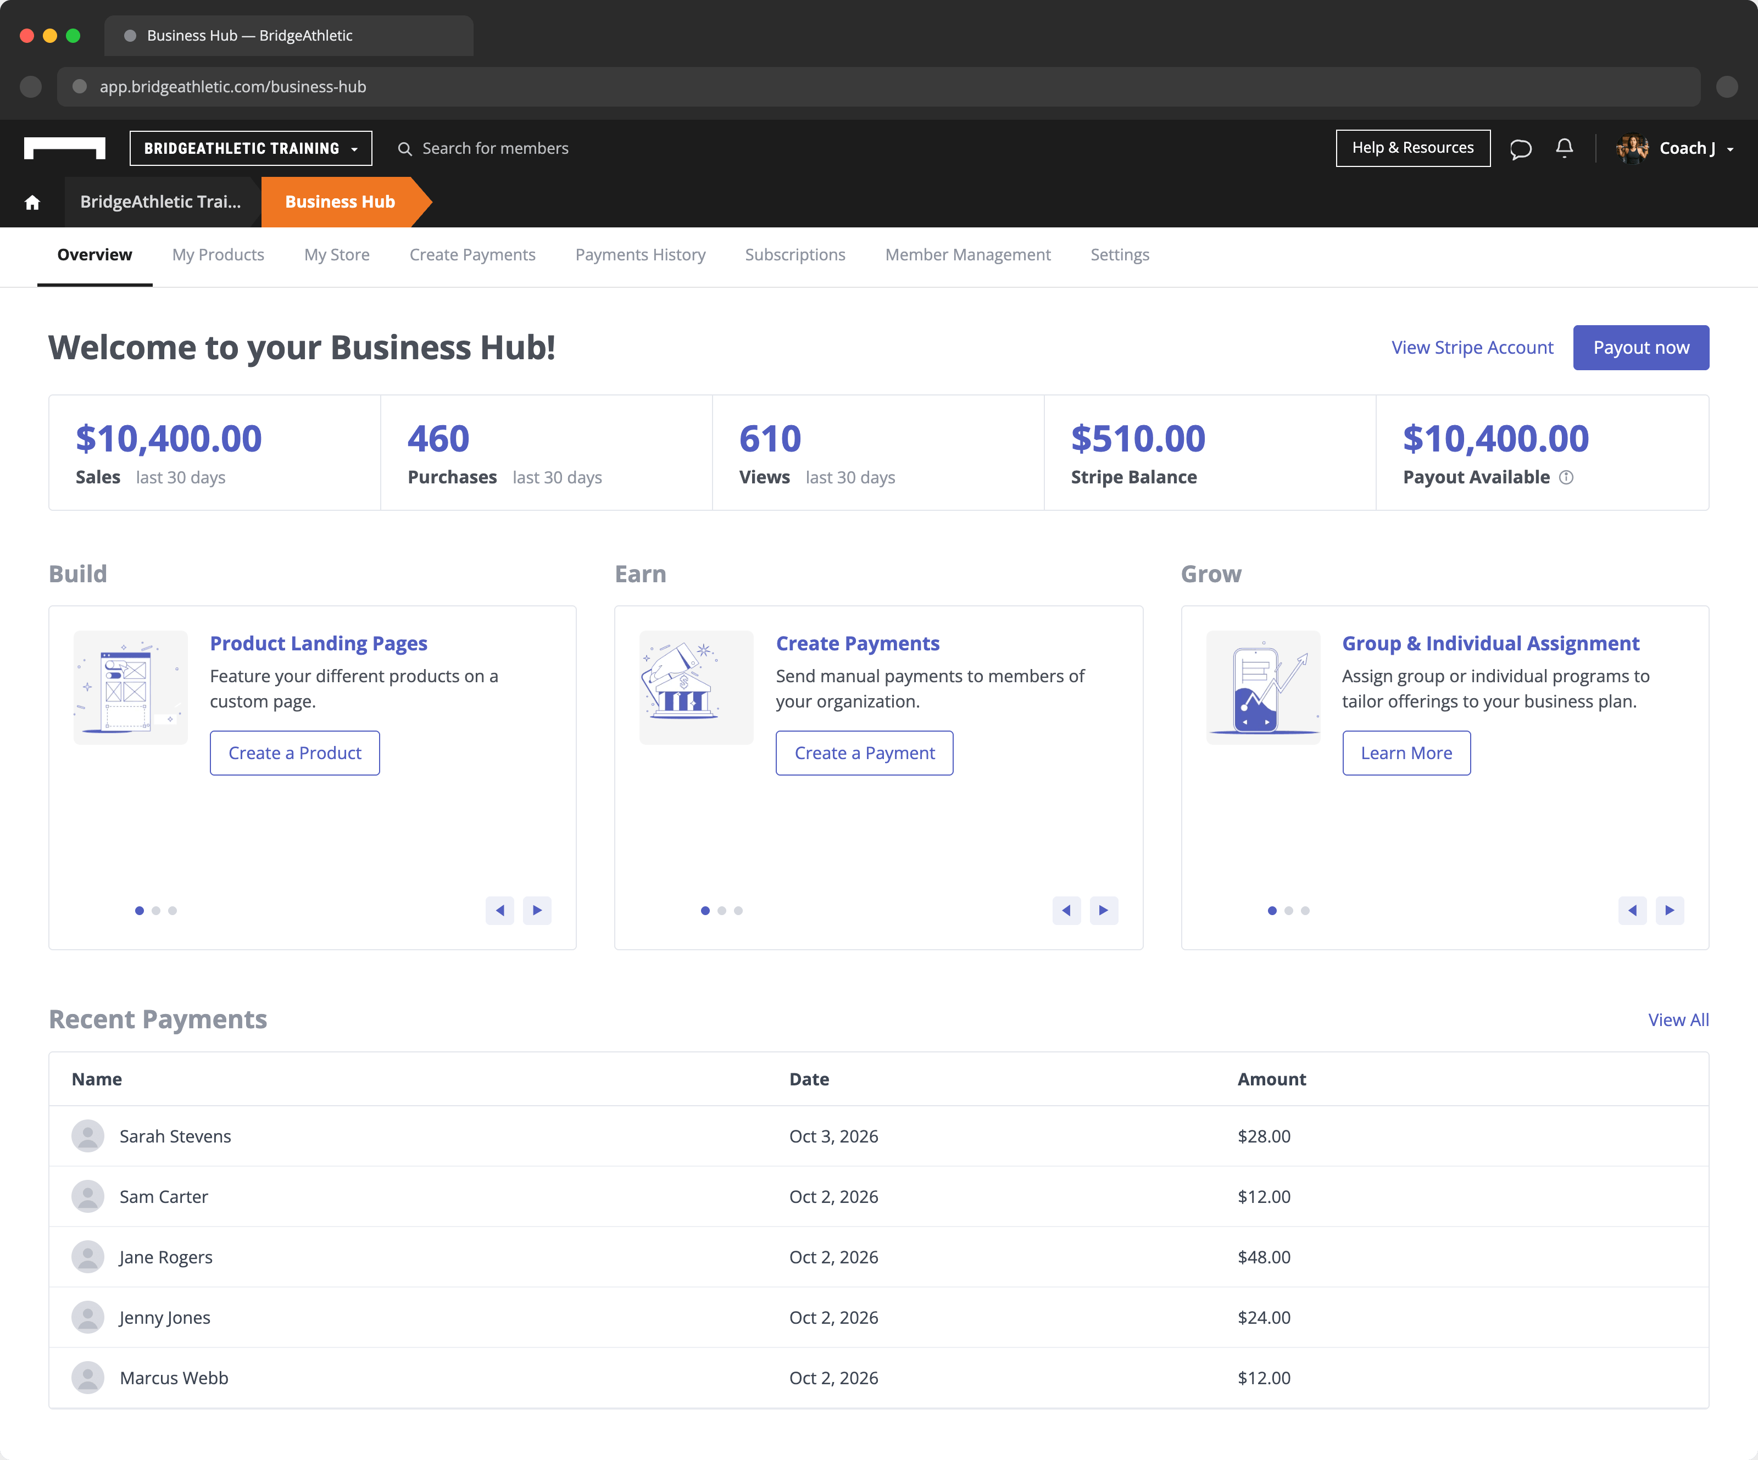Viewport: 1758px width, 1460px height.
Task: Open Create Payments card title link
Action: [857, 643]
